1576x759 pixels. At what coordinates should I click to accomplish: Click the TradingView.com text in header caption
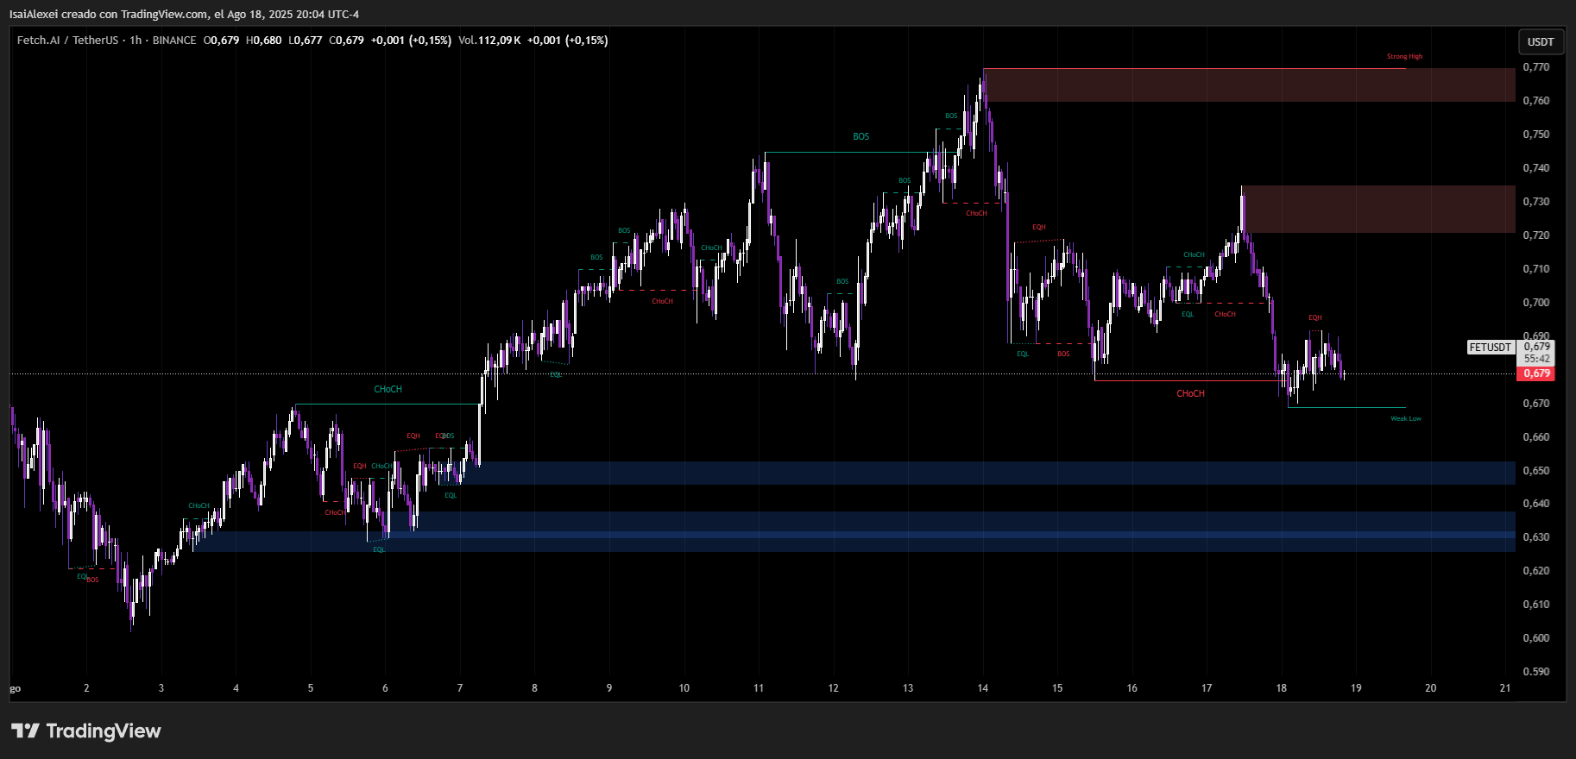pyautogui.click(x=164, y=15)
